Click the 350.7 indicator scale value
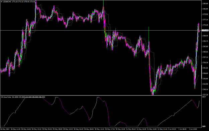Image resolution: width=209 pixels, height=131 pixels. tap(204, 97)
